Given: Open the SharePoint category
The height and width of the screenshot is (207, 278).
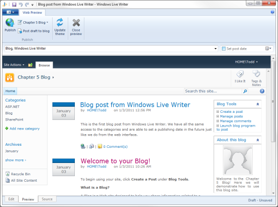Looking at the screenshot, I should [14, 119].
